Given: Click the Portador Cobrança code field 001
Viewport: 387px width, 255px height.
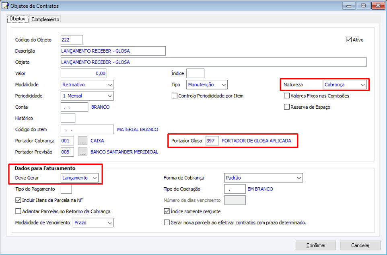Looking at the screenshot, I should coord(67,141).
